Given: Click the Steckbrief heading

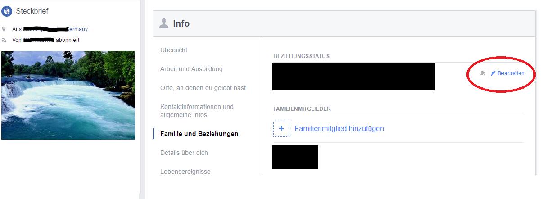Looking at the screenshot, I should (32, 11).
